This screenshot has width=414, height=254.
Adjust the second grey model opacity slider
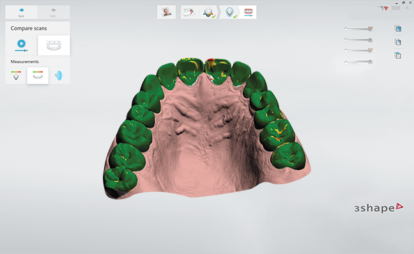(x=358, y=40)
